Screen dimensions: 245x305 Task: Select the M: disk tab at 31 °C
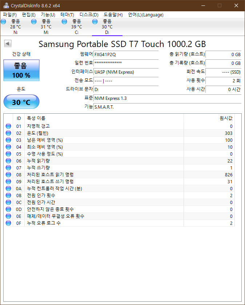click(46, 27)
